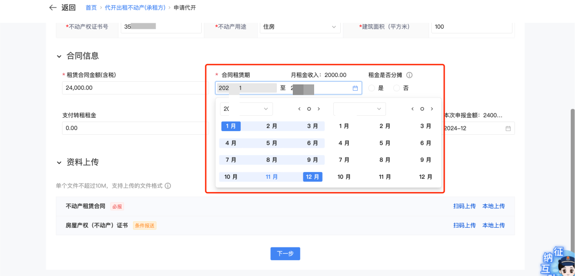Click 本地上传 for 房屋产权(不动产)证书
The image size is (575, 276).
pos(494,225)
